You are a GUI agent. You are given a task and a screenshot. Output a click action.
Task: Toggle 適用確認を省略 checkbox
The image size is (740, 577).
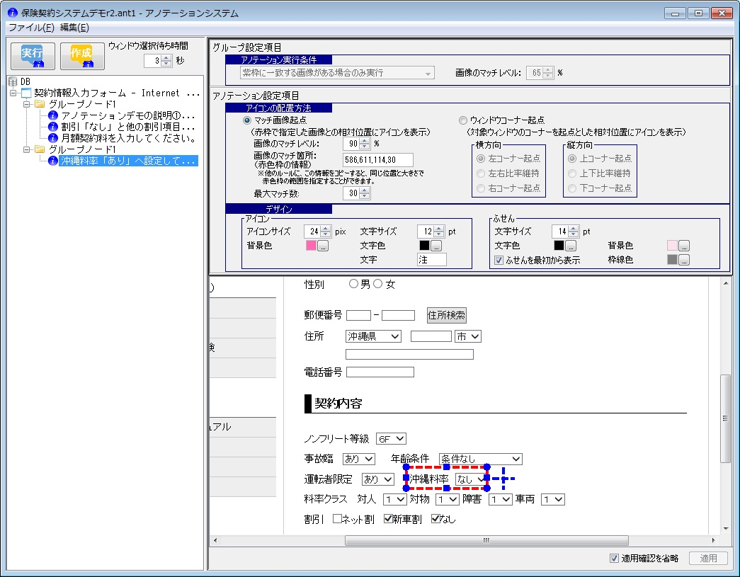point(614,559)
